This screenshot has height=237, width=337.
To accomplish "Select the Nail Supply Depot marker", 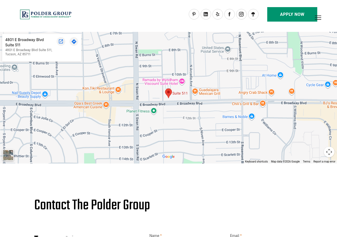I will pos(45,94).
